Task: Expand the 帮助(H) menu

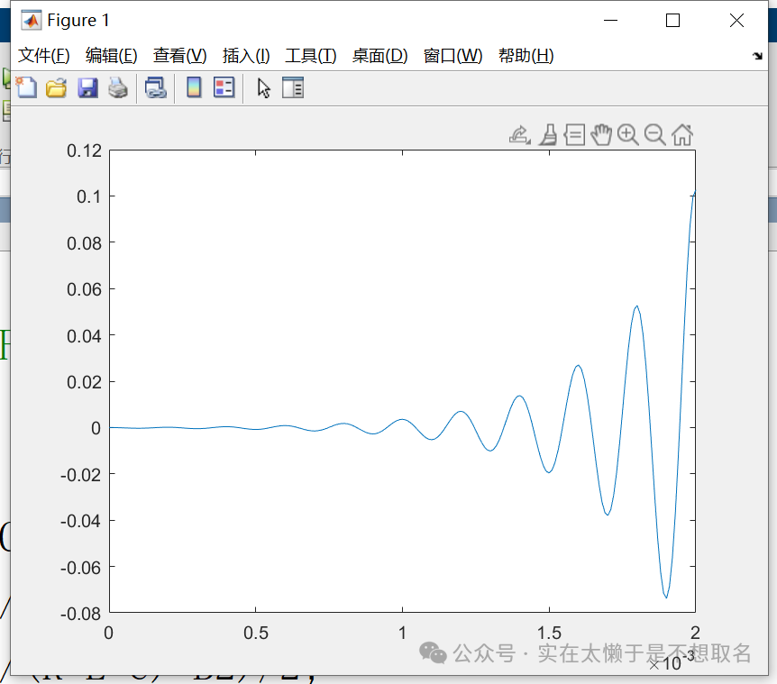Action: [x=526, y=56]
